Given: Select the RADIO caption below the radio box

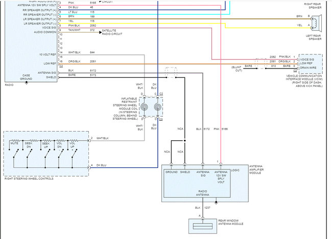Looking at the screenshot, I should coord(9,85).
